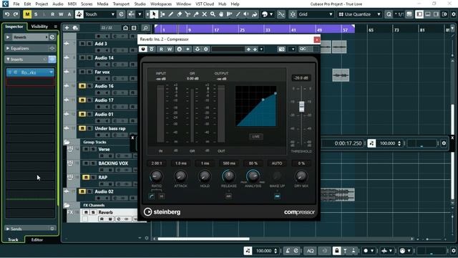Screen dimensions: 458x258
Task: Toggle mute on Audio 16 track
Action: [x=82, y=86]
